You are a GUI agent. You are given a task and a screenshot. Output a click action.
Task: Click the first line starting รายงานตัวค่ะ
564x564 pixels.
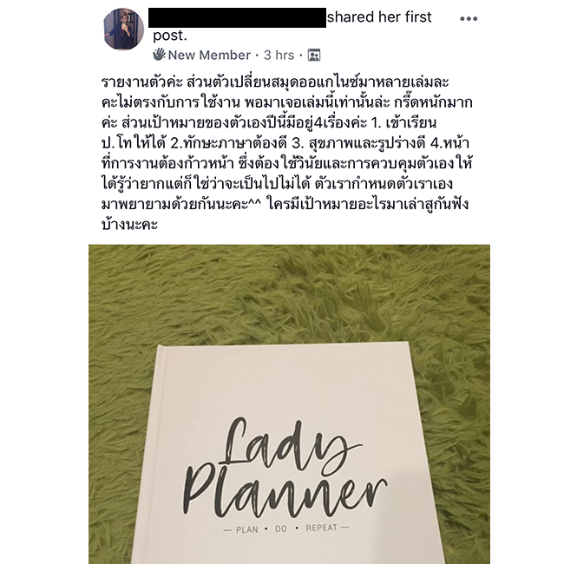275,82
